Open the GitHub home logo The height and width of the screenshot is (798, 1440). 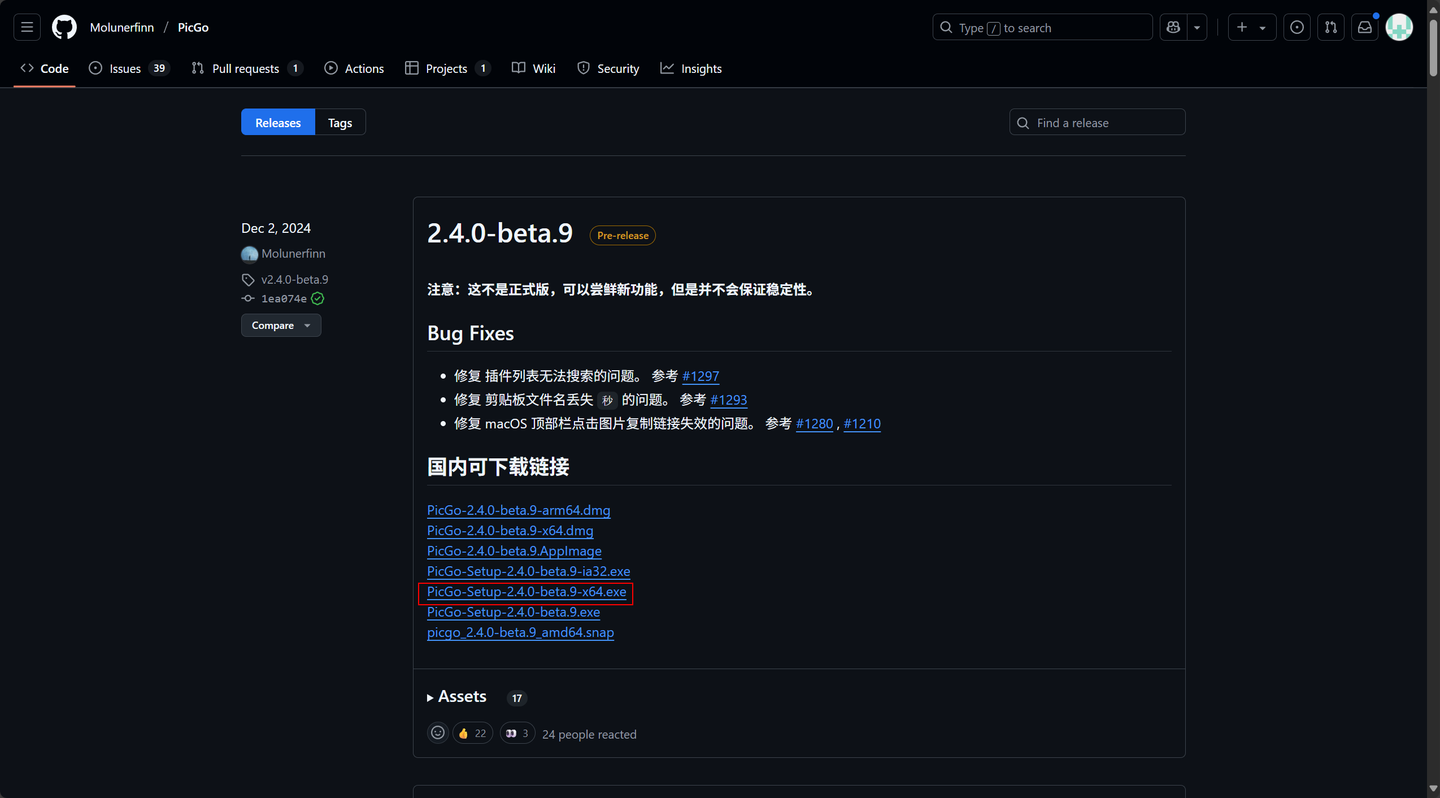[x=64, y=27]
